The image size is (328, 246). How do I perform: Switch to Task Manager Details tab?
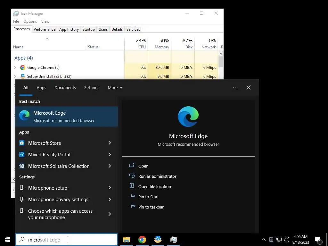click(x=117, y=29)
